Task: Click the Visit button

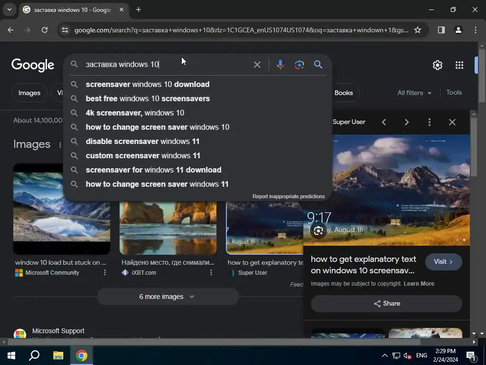Action: [x=444, y=262]
